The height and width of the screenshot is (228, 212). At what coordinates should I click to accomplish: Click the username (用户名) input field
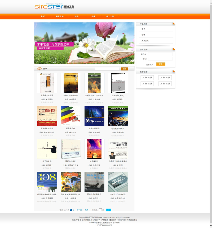160,54
